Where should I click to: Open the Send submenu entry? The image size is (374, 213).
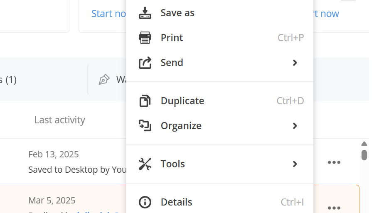tap(220, 63)
